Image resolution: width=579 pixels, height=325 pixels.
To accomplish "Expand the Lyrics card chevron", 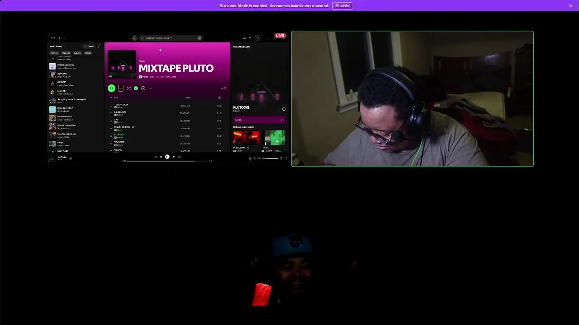I will pos(282,120).
